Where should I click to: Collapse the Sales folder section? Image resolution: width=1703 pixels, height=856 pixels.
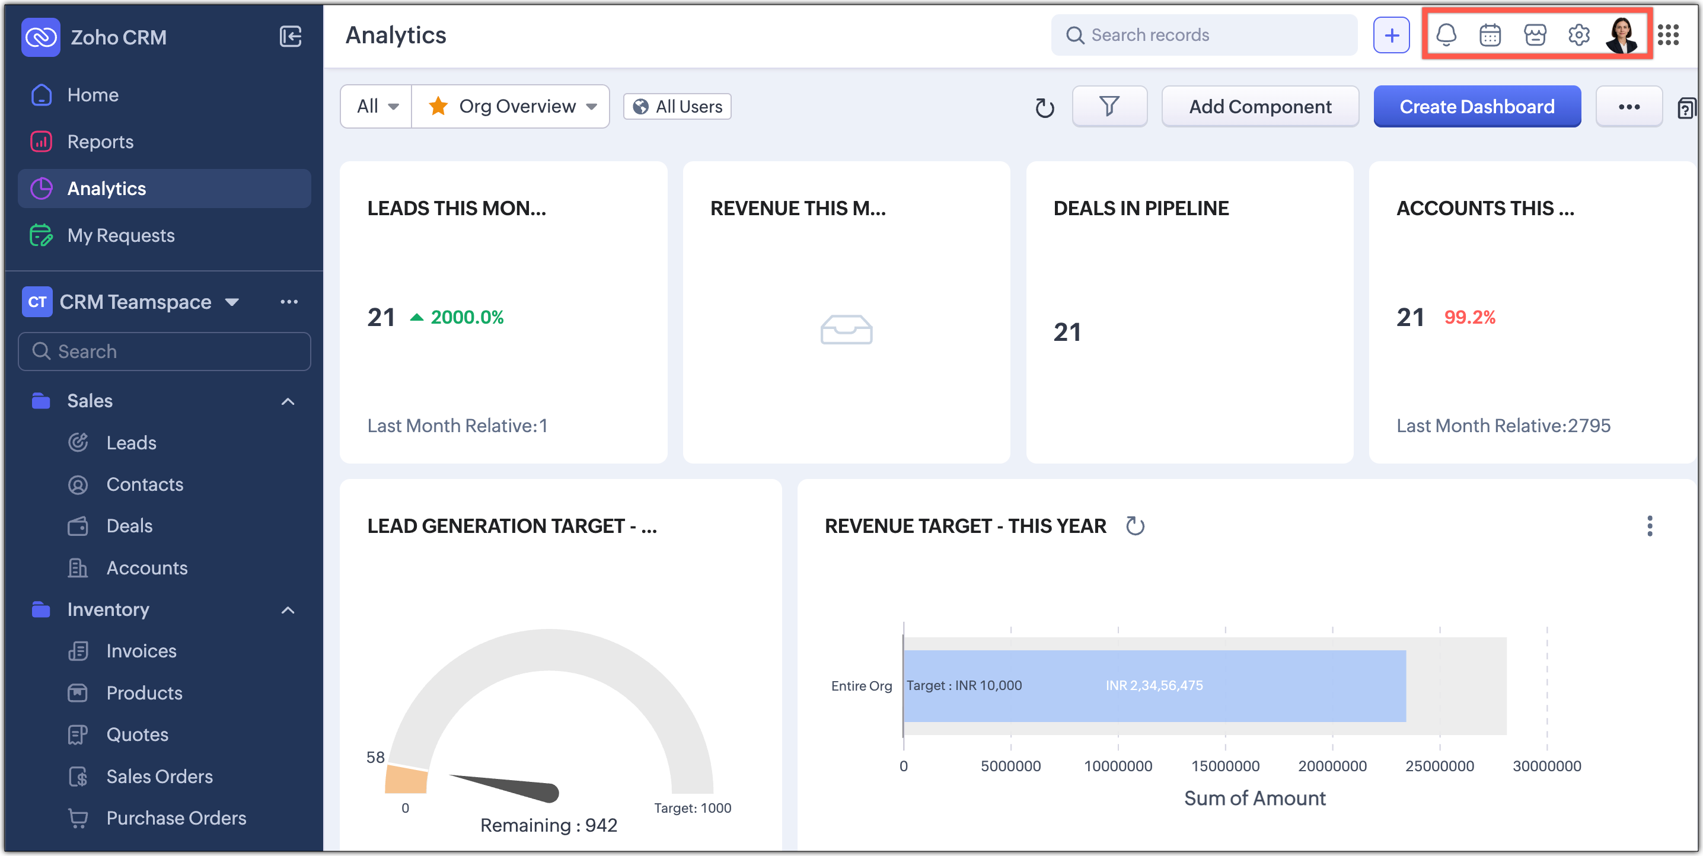coord(288,401)
